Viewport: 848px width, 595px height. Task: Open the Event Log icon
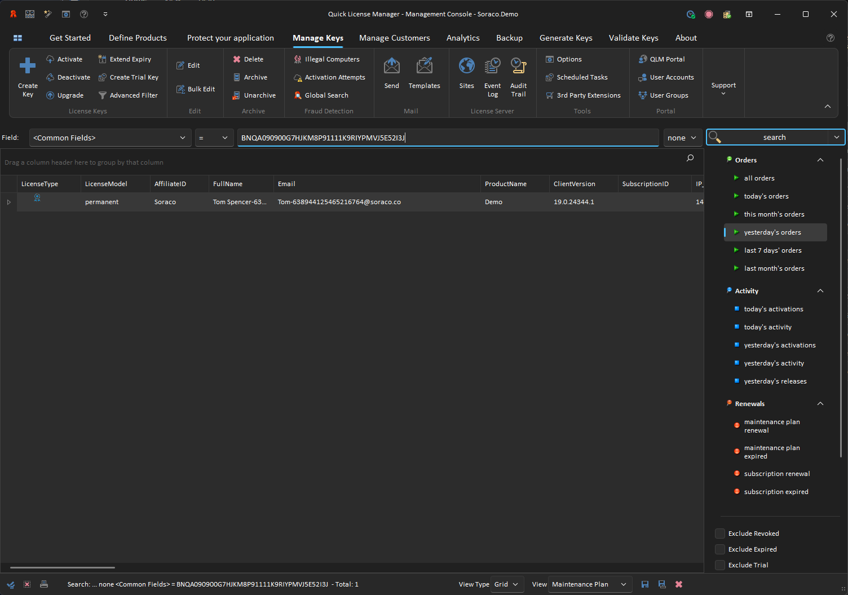click(x=492, y=67)
